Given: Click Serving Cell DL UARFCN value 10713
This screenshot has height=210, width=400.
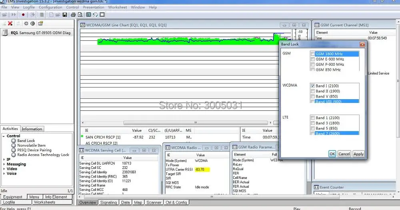Looking at the screenshot, I should coord(127,163).
